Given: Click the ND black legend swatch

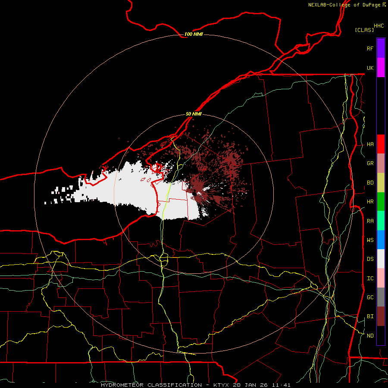Looking at the screenshot, I should tap(381, 335).
